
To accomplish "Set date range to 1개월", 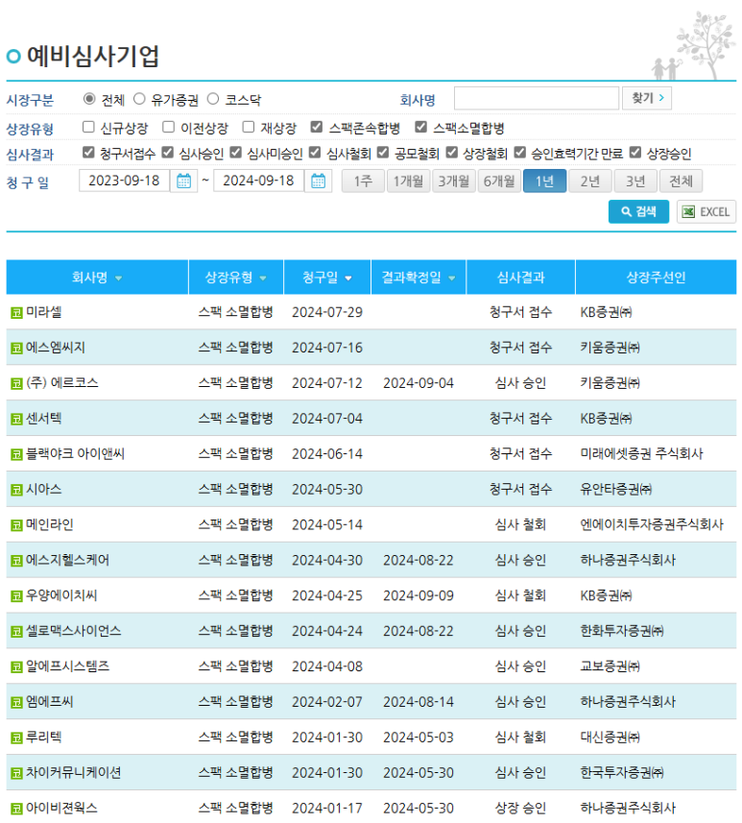I will [408, 182].
